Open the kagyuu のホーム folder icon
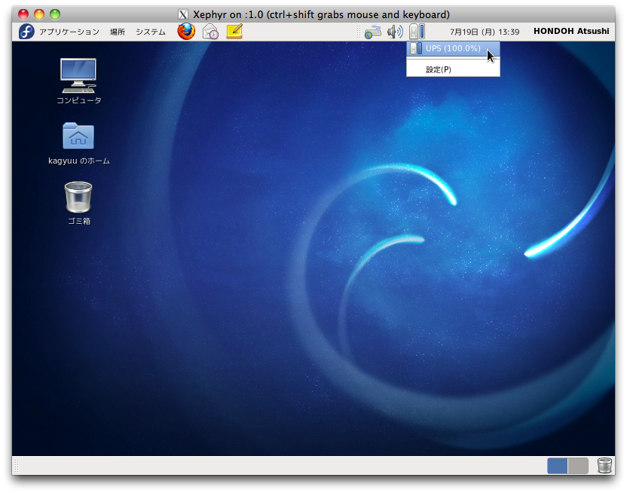The width and height of the screenshot is (627, 493). pyautogui.click(x=78, y=136)
